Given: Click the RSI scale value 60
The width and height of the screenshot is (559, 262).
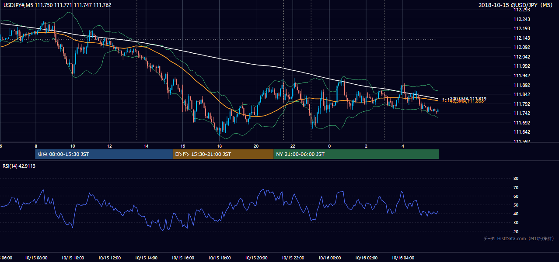Looking at the screenshot, I should pos(516,196).
